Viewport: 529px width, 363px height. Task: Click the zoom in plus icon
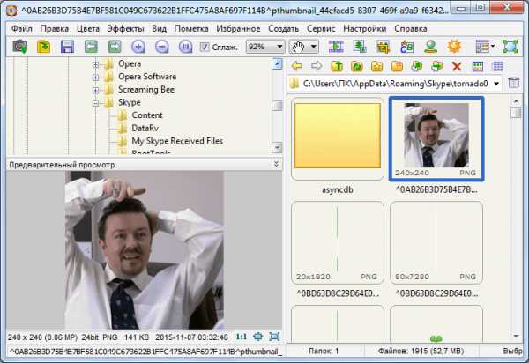point(138,47)
